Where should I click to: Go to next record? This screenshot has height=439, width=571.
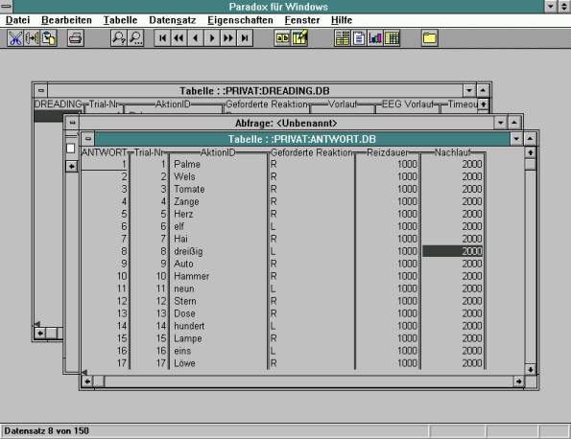click(x=211, y=38)
